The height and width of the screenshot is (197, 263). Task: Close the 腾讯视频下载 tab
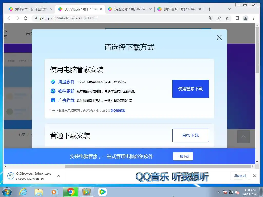[x=200, y=9]
